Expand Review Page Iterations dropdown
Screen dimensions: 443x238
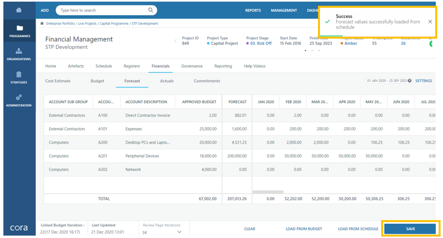point(179,232)
